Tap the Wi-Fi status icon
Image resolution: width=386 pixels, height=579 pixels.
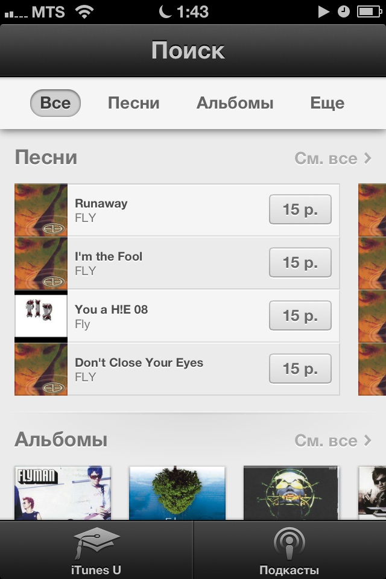[x=84, y=12]
